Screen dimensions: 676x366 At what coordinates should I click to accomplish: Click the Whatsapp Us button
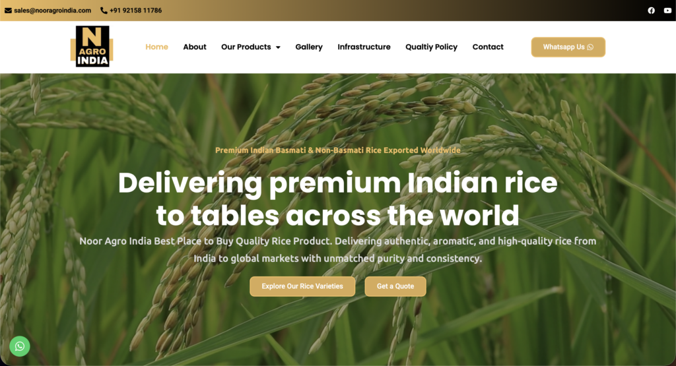pyautogui.click(x=568, y=47)
